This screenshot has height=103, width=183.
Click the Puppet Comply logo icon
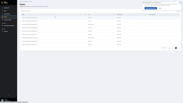(2, 3)
